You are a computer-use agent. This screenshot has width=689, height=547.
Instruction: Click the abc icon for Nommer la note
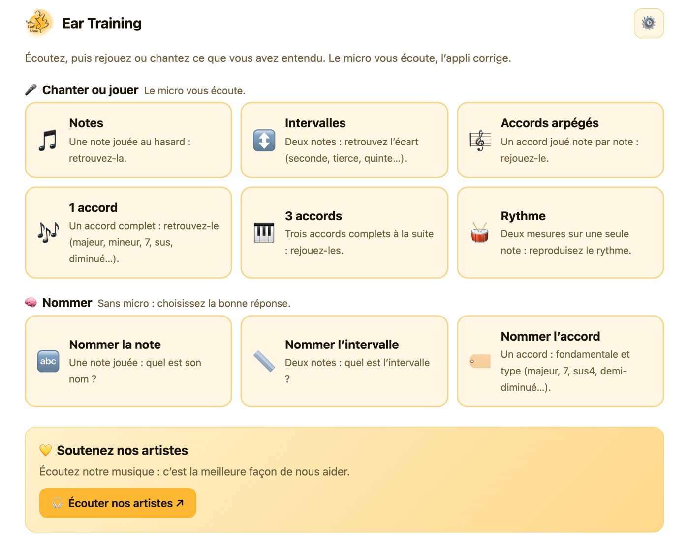click(x=48, y=361)
